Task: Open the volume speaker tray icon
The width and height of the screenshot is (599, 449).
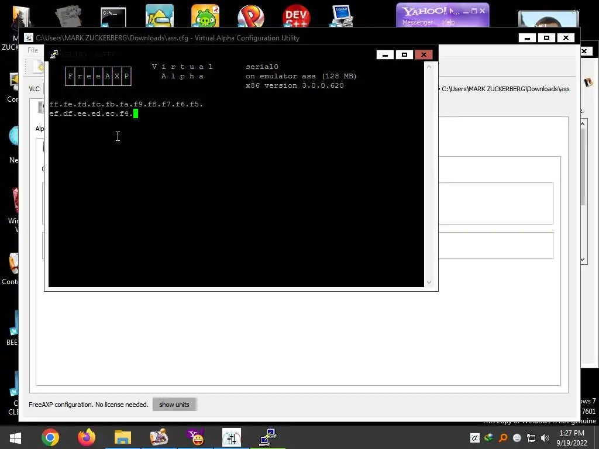Action: (x=545, y=438)
